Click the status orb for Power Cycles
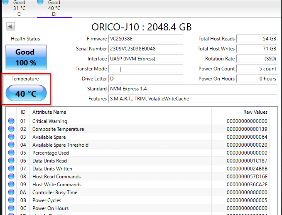Screen dimensions: 282x215 11,200
